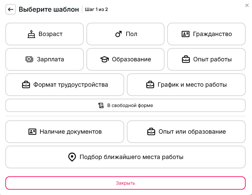Click the map pin icon for nearest workplace
The width and height of the screenshot is (252, 195).
[72, 157]
